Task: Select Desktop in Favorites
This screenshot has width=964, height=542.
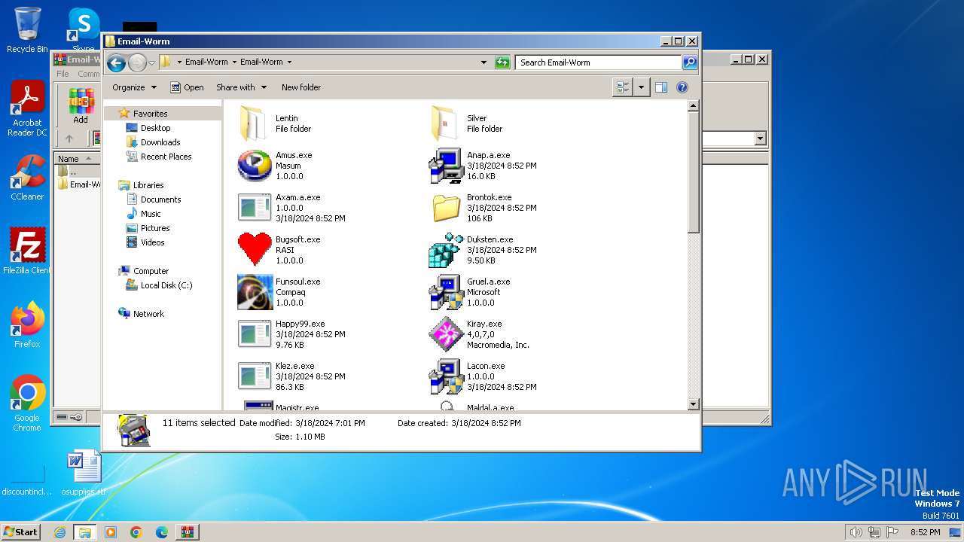Action: coord(156,128)
